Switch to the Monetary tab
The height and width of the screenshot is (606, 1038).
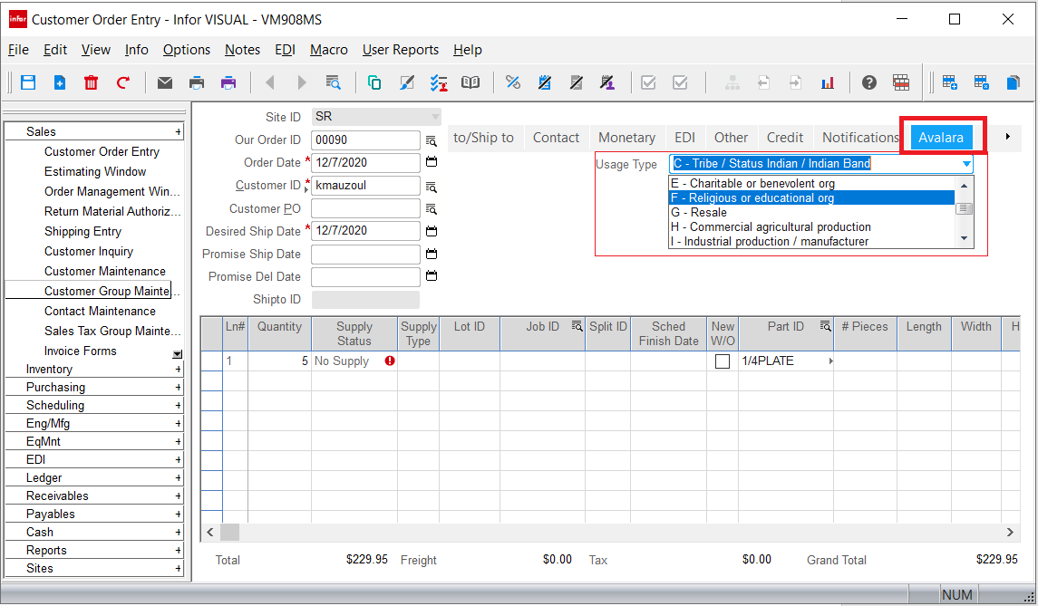(626, 138)
